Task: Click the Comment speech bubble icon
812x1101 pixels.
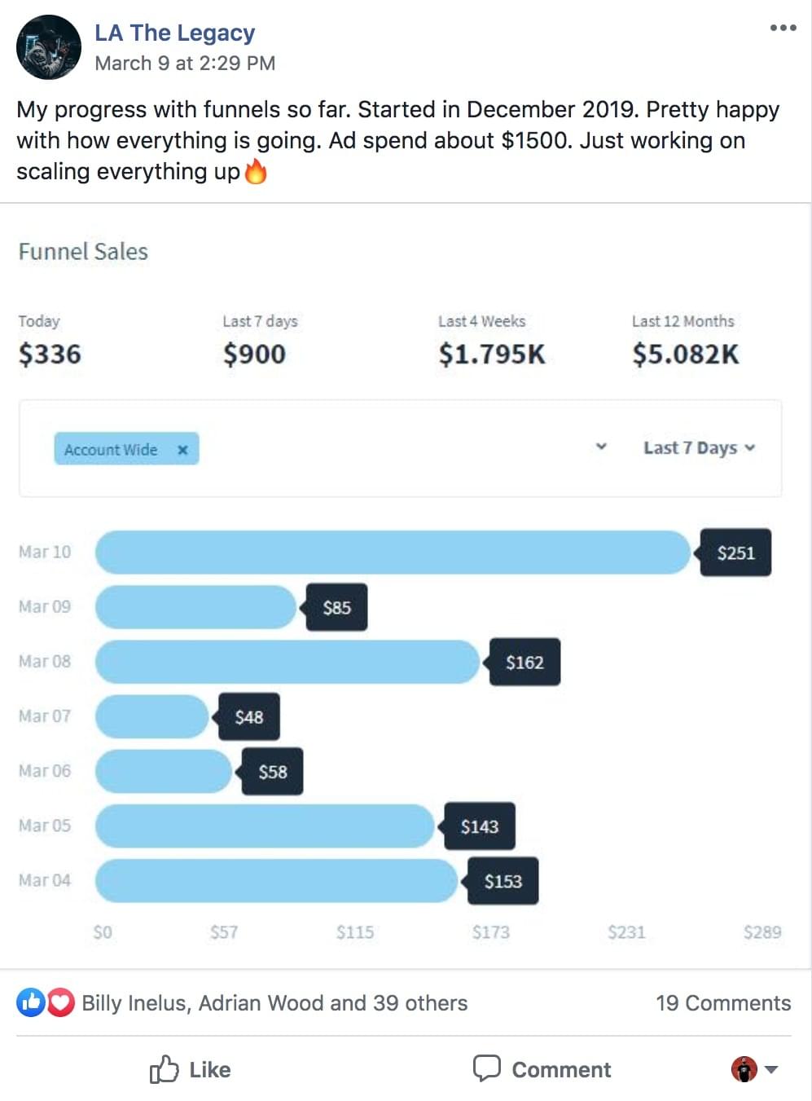Action: click(487, 1068)
